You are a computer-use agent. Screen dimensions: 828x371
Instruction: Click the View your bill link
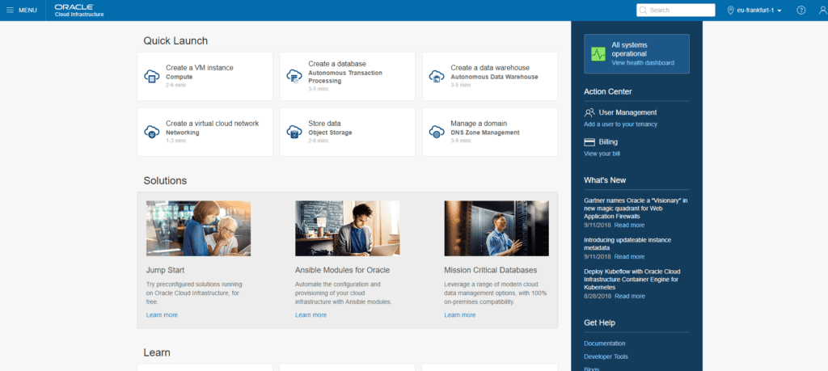click(x=602, y=154)
